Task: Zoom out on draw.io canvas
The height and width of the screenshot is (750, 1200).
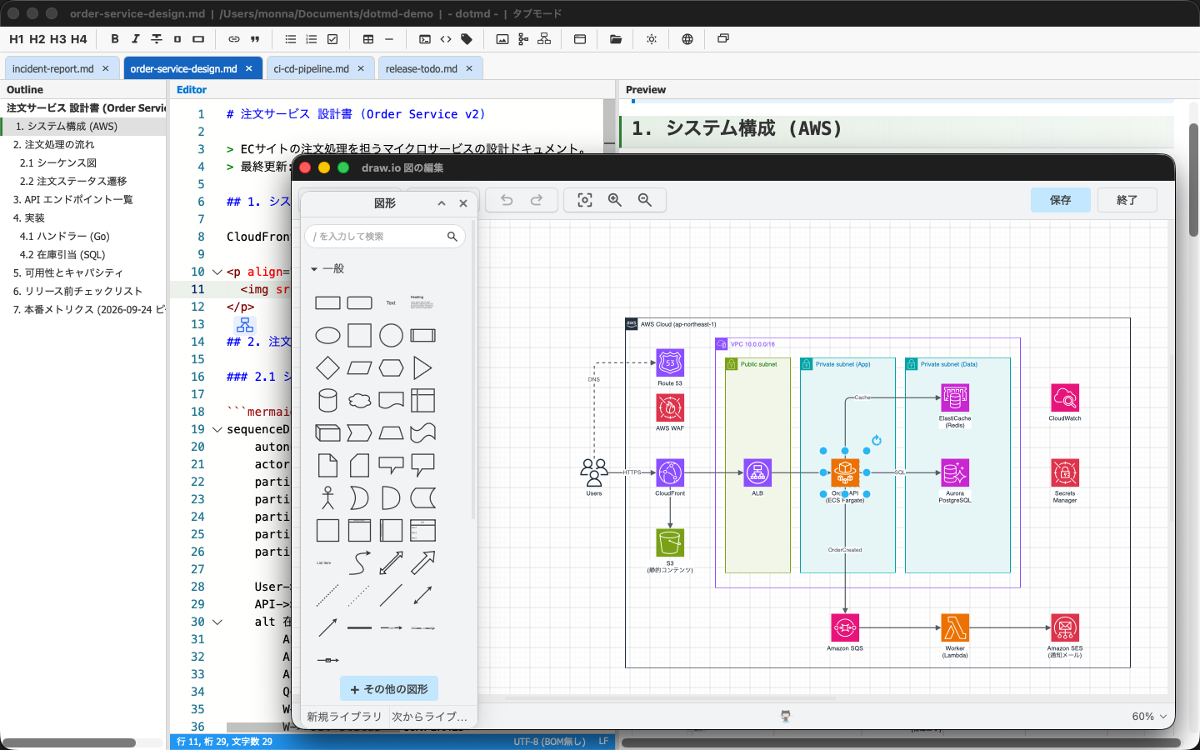Action: [645, 200]
